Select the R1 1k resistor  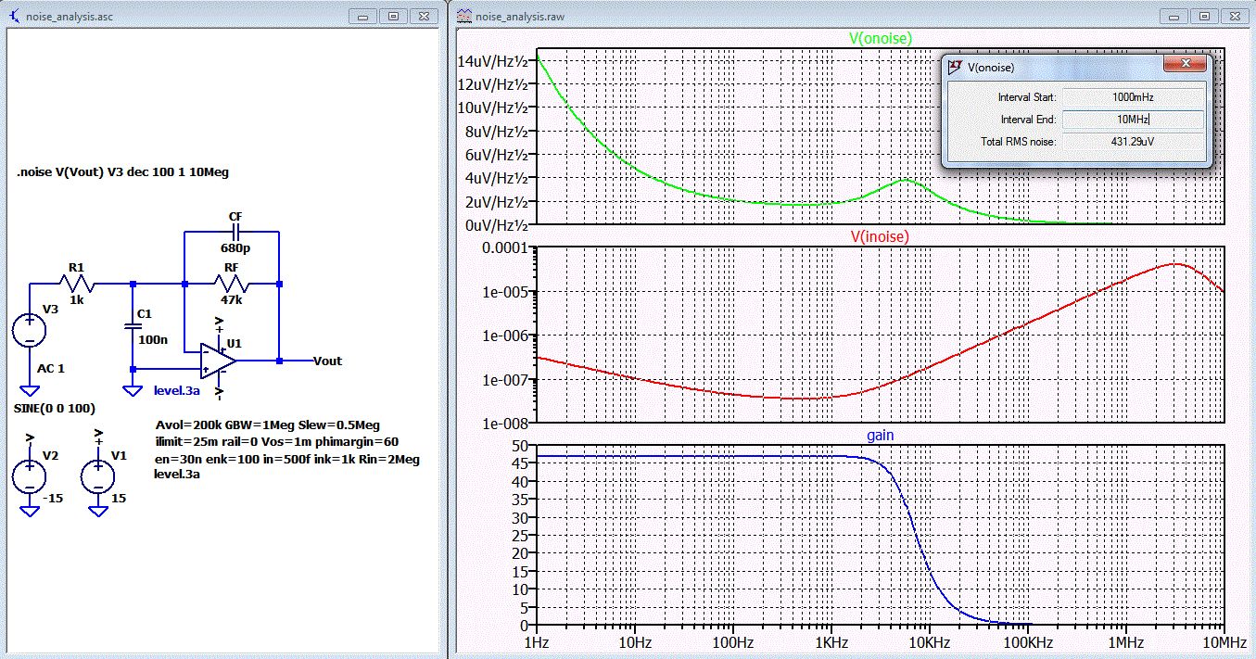tap(76, 283)
